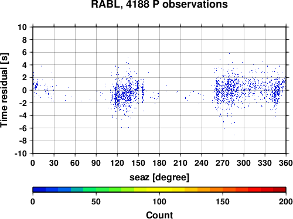The width and height of the screenshot is (293, 219).
Task: Click the plot title RABL 4188 P observations
Action: 159,4
